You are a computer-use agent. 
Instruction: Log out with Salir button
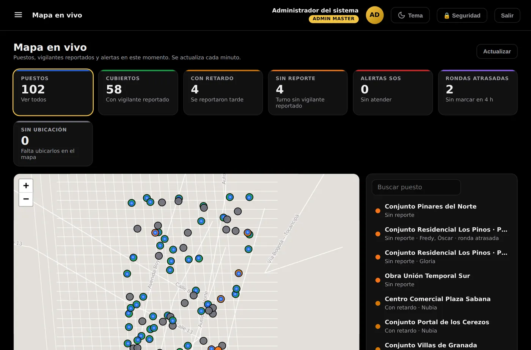coord(507,16)
